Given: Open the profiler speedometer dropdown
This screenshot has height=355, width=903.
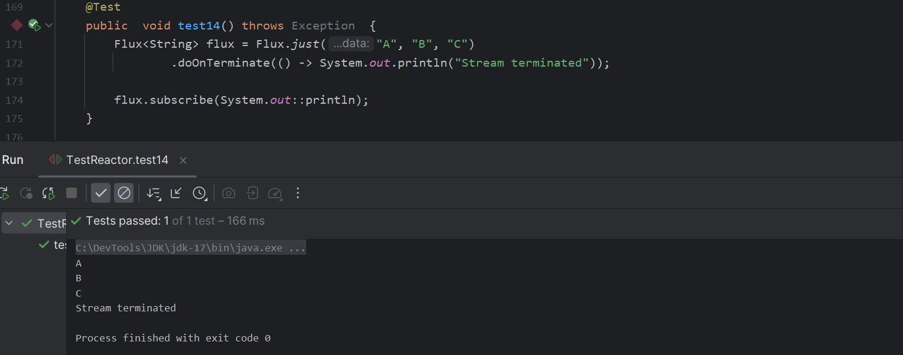Looking at the screenshot, I should click(x=275, y=193).
